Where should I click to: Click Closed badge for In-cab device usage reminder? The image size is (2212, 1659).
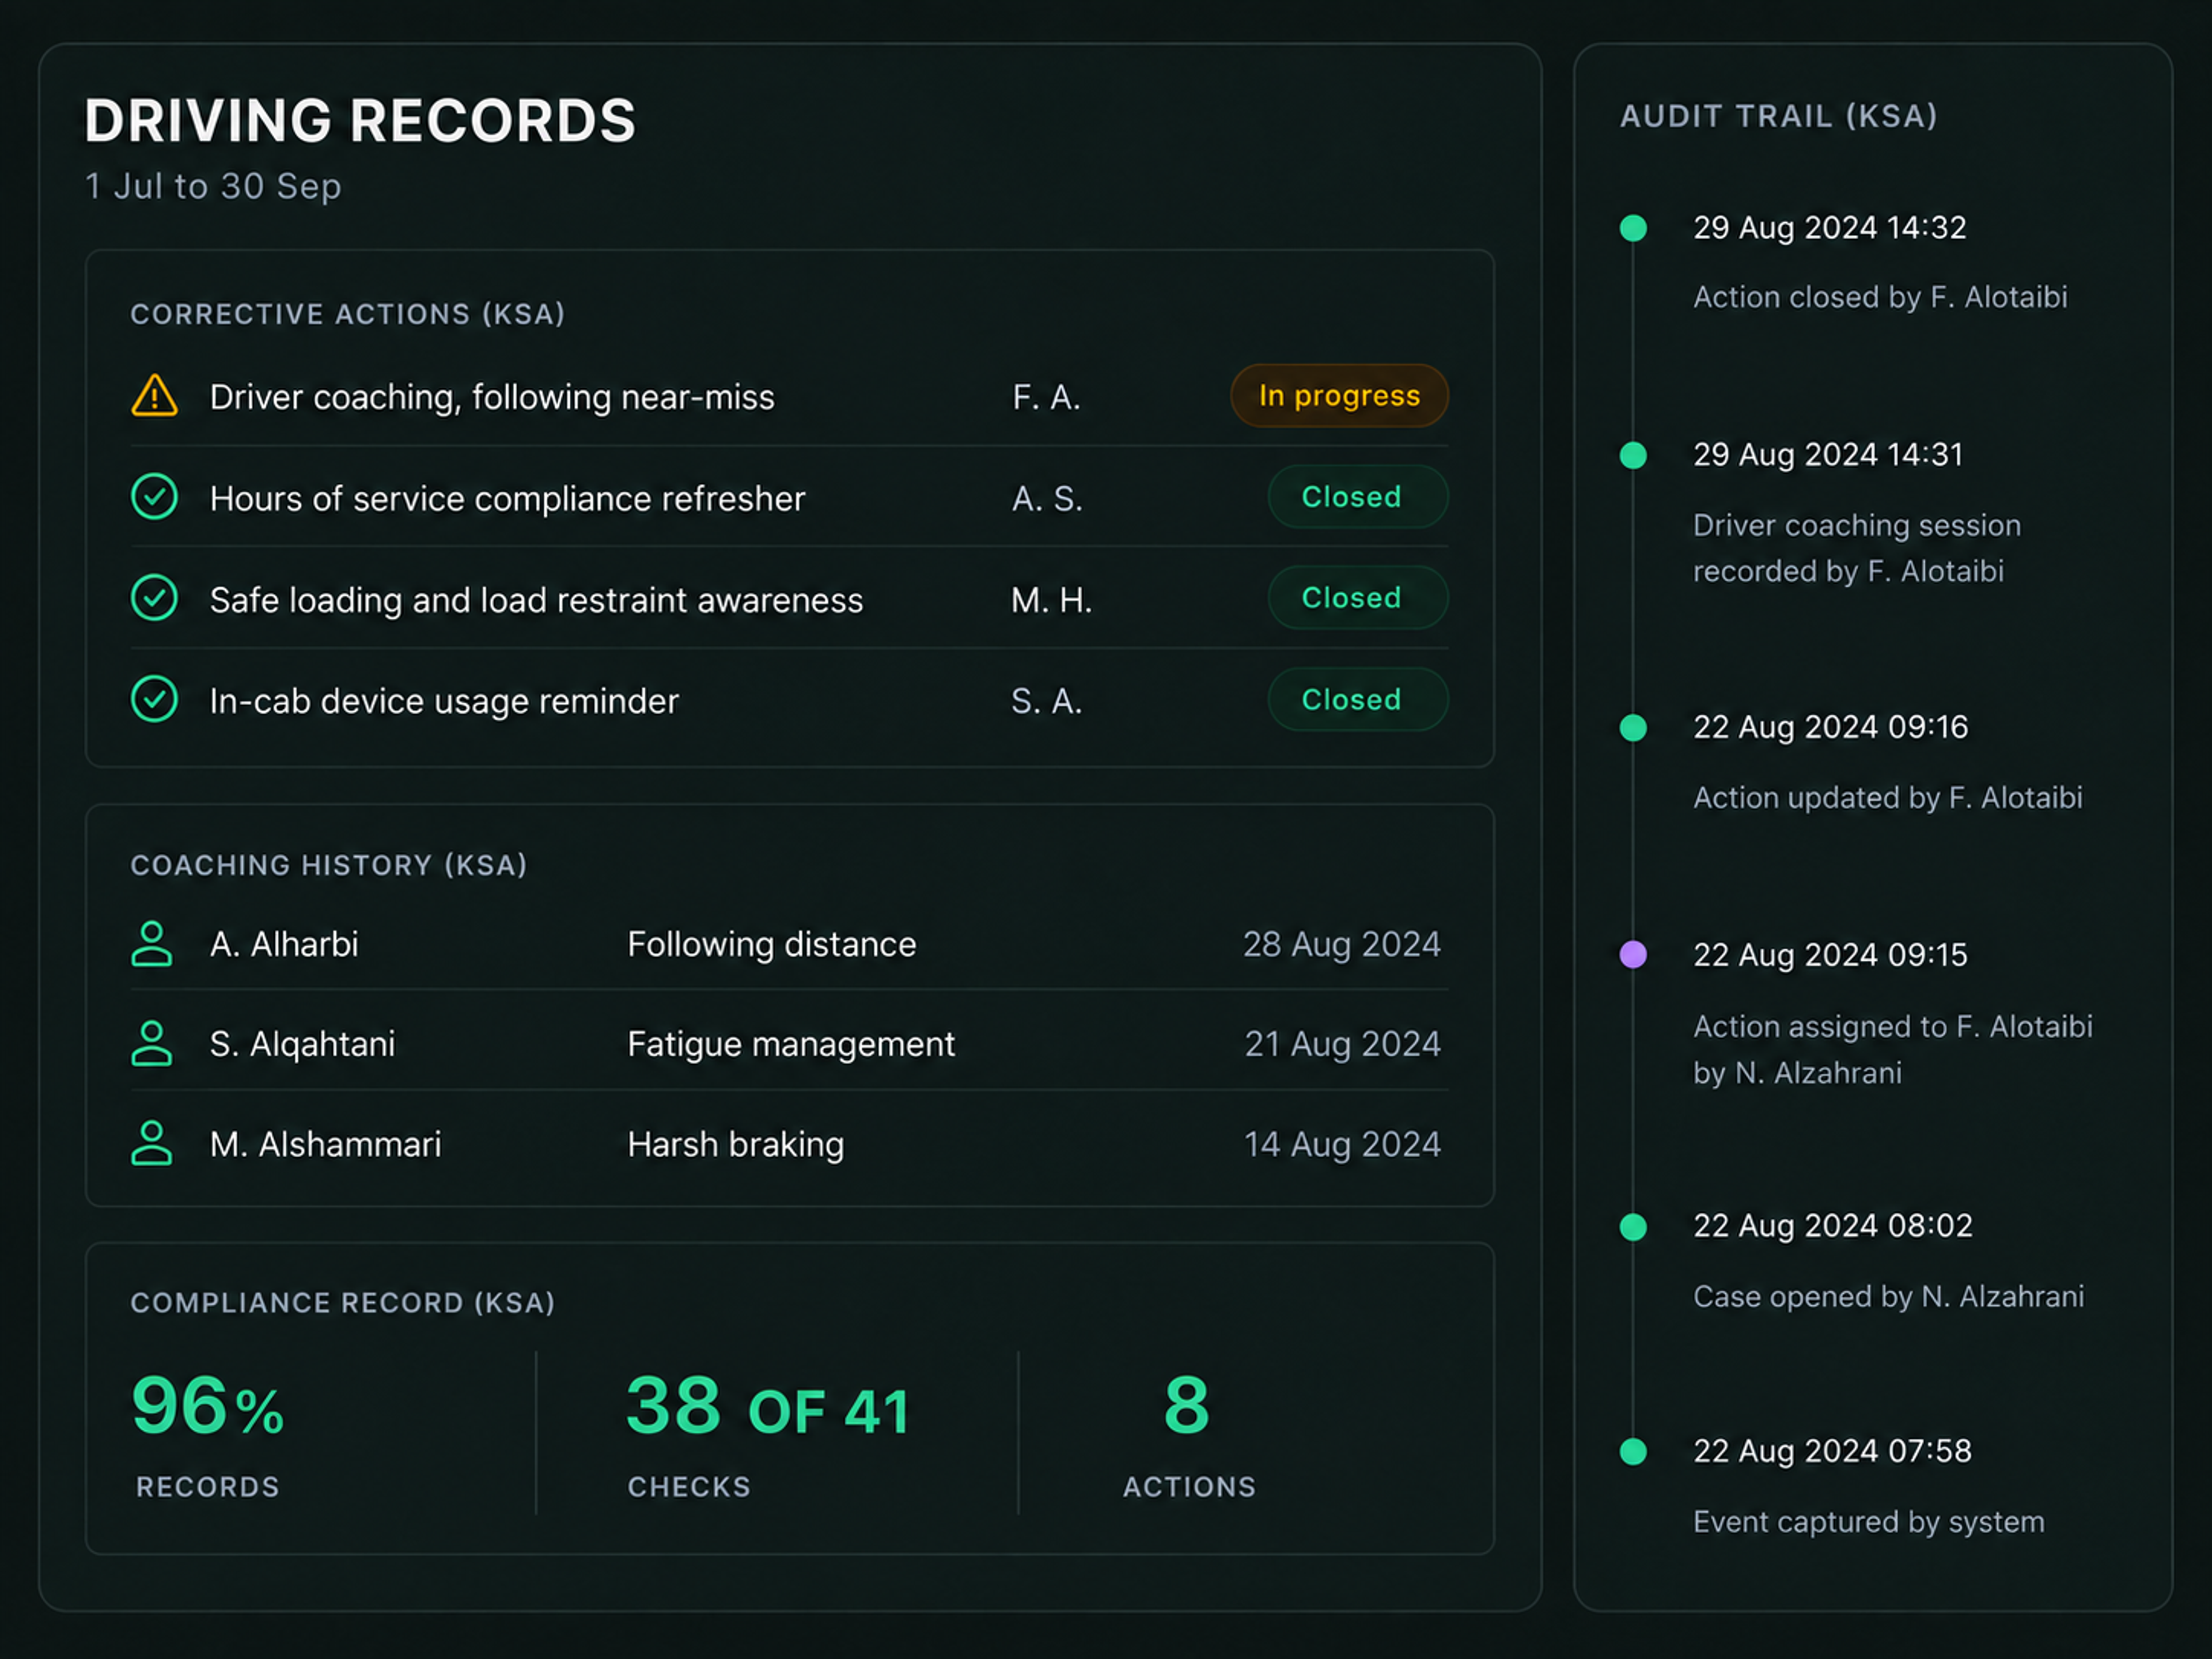tap(1358, 699)
